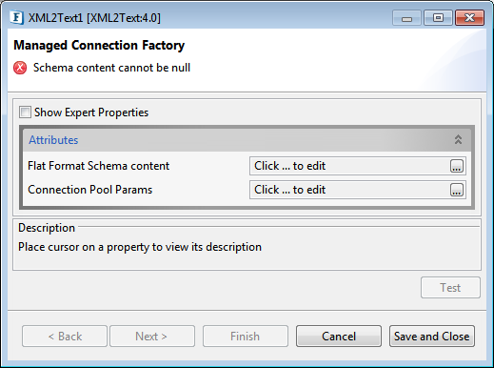The image size is (494, 368).
Task: Select the Connection Pool Params label
Action: [x=90, y=190]
